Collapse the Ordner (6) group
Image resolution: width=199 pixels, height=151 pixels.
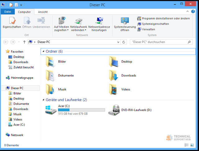coord(43,51)
